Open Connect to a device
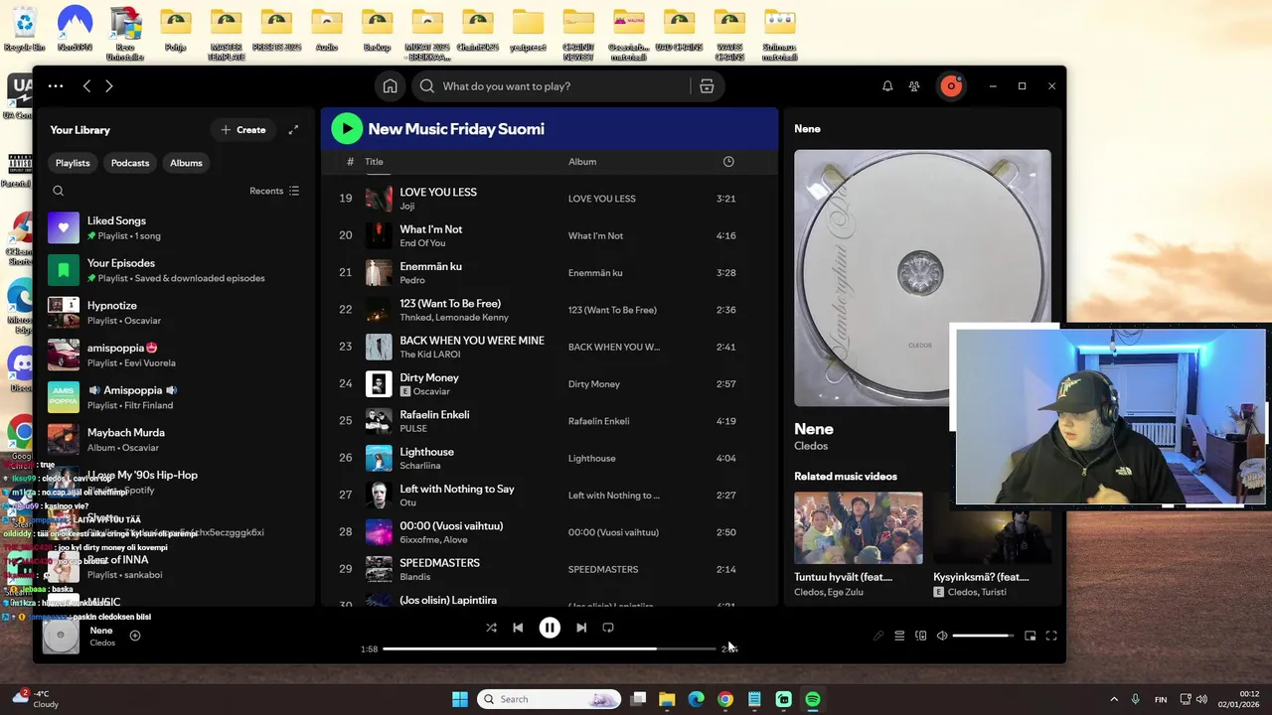 [921, 636]
